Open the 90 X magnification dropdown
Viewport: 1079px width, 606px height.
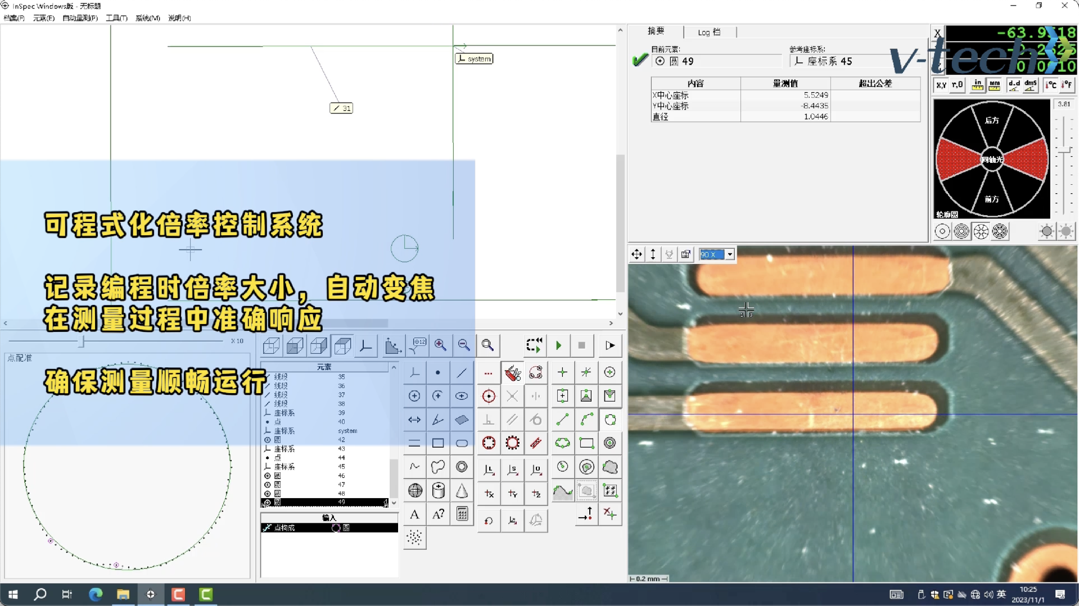[x=729, y=254]
